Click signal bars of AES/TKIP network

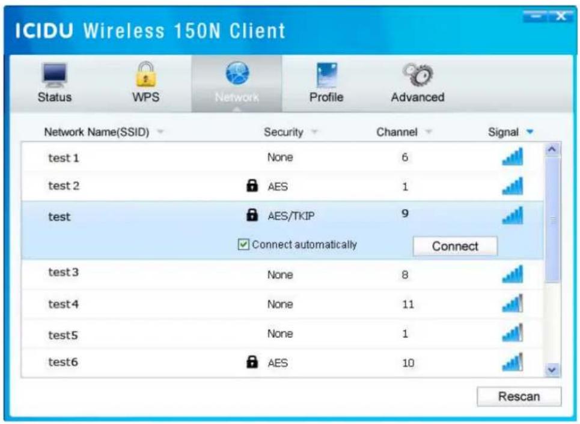tap(513, 215)
